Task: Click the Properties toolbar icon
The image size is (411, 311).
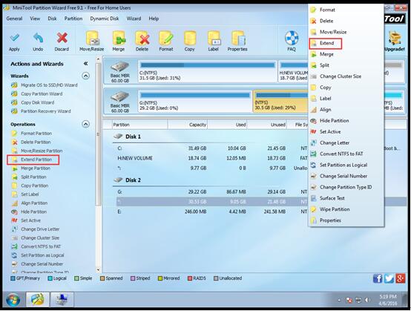Action: coord(237,39)
